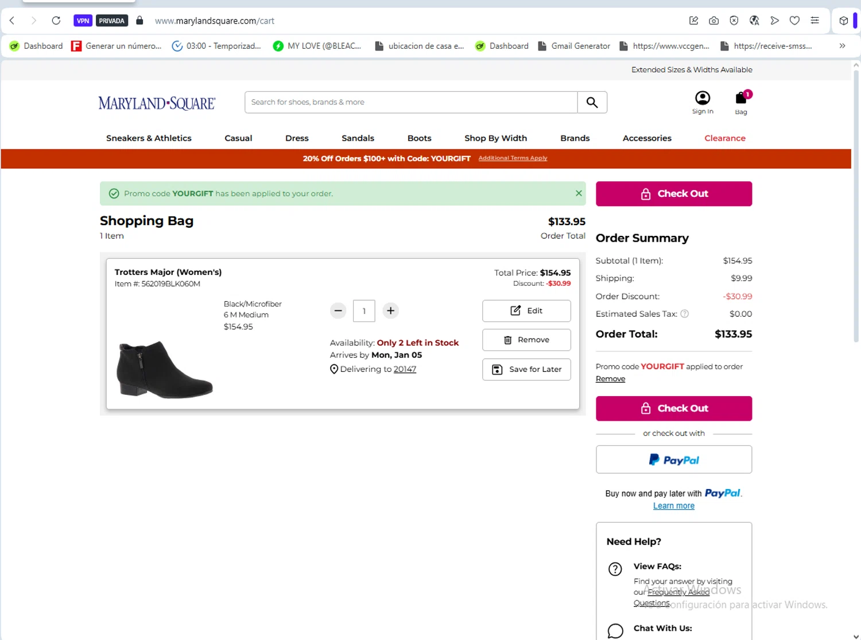Viewport: 861px width, 640px height.
Task: Click the send/flow arrow icon
Action: [x=774, y=21]
